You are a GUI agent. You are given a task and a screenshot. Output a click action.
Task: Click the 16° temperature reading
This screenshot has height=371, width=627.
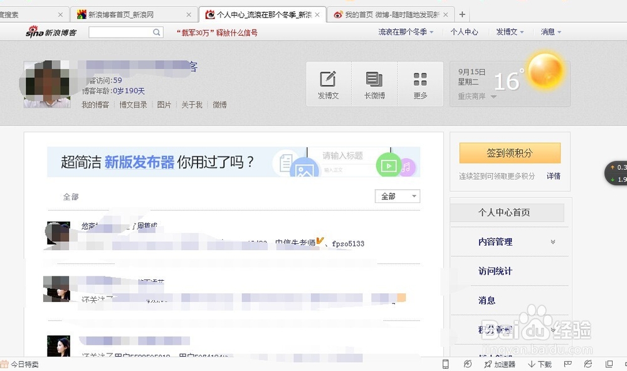(509, 80)
